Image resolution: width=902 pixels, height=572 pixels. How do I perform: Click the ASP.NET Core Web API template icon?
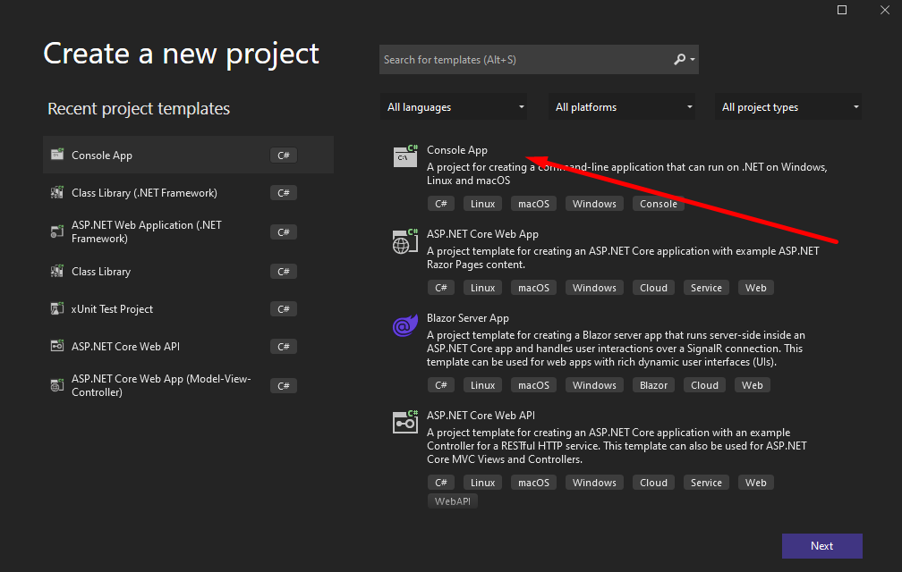point(405,422)
